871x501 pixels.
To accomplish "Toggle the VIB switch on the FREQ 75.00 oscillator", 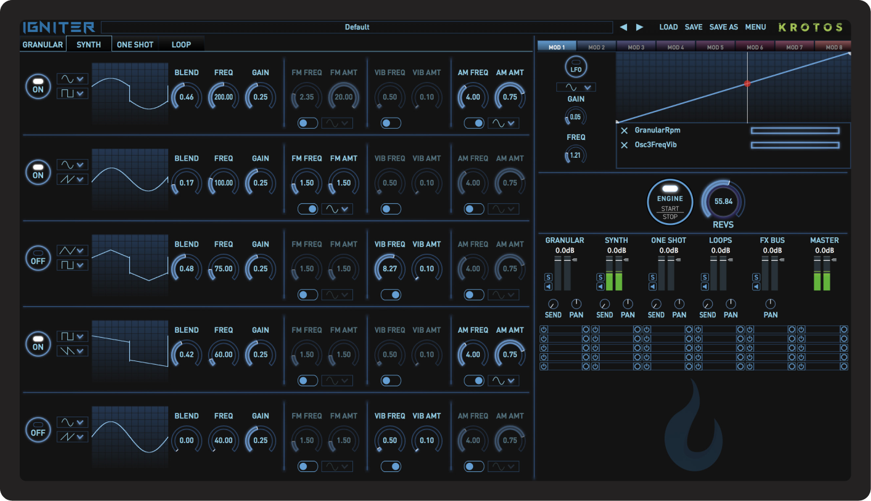I will (391, 295).
